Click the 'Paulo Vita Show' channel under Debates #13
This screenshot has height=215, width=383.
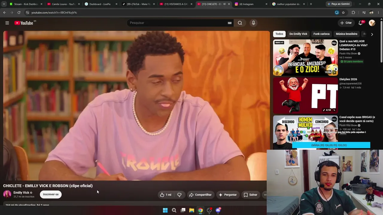coord(348,54)
